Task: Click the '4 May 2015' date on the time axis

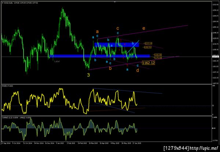Action: pyautogui.click(x=115, y=143)
